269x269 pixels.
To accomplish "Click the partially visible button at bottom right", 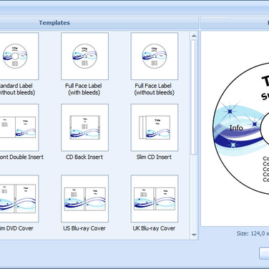I will coord(264,253).
